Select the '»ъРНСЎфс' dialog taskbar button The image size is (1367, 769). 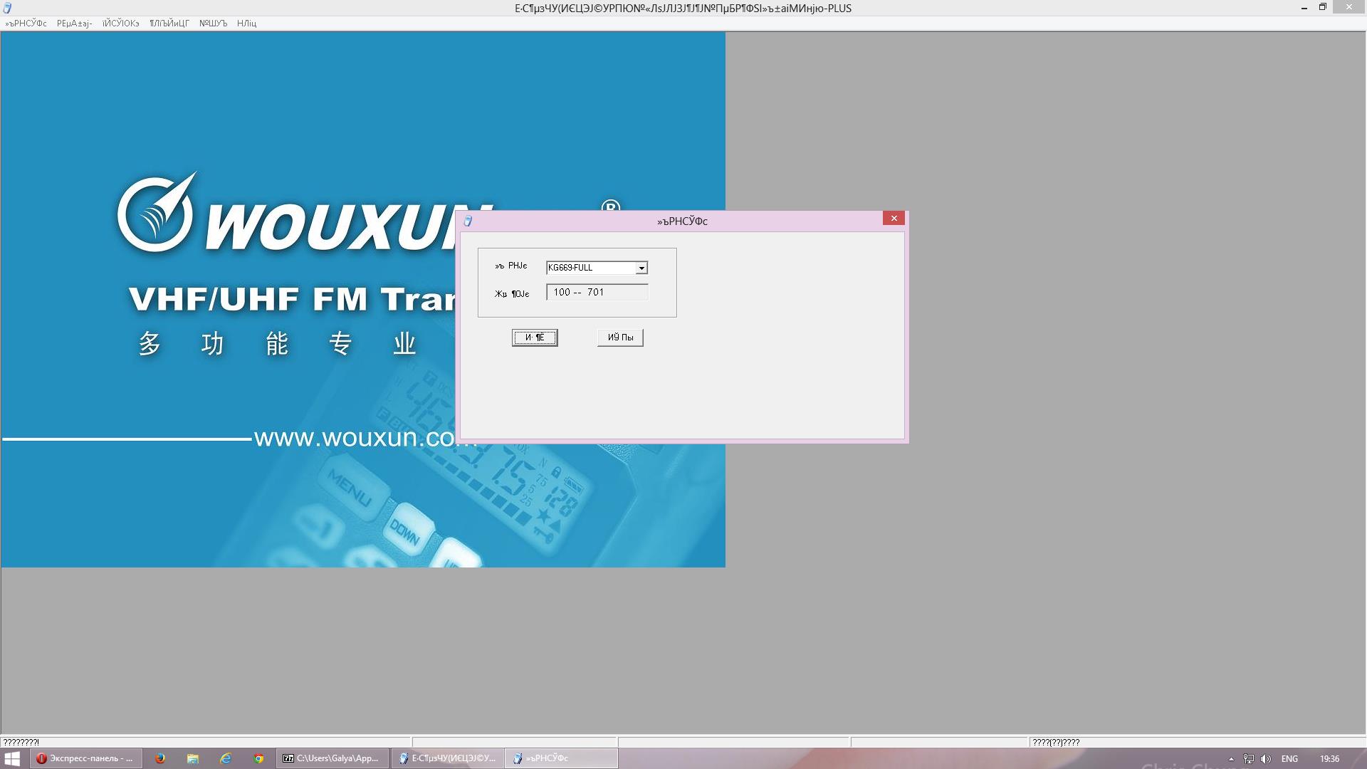[x=562, y=758]
